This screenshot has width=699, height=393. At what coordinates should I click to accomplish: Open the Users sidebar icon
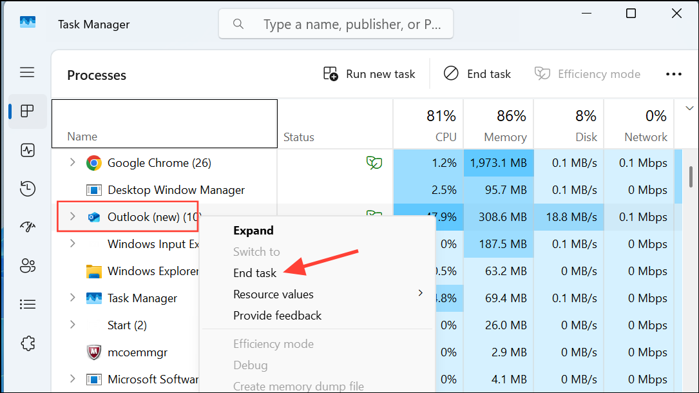tap(27, 266)
